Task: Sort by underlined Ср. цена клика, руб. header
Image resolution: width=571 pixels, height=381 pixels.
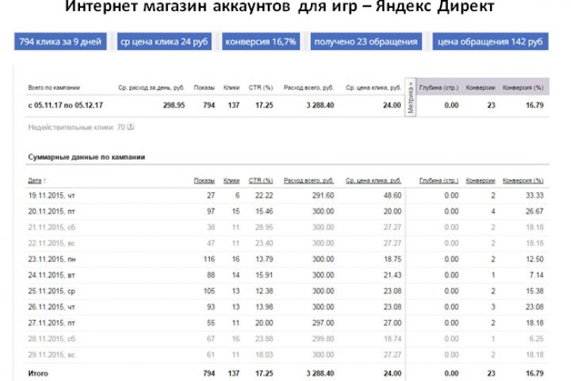Action: pyautogui.click(x=374, y=180)
